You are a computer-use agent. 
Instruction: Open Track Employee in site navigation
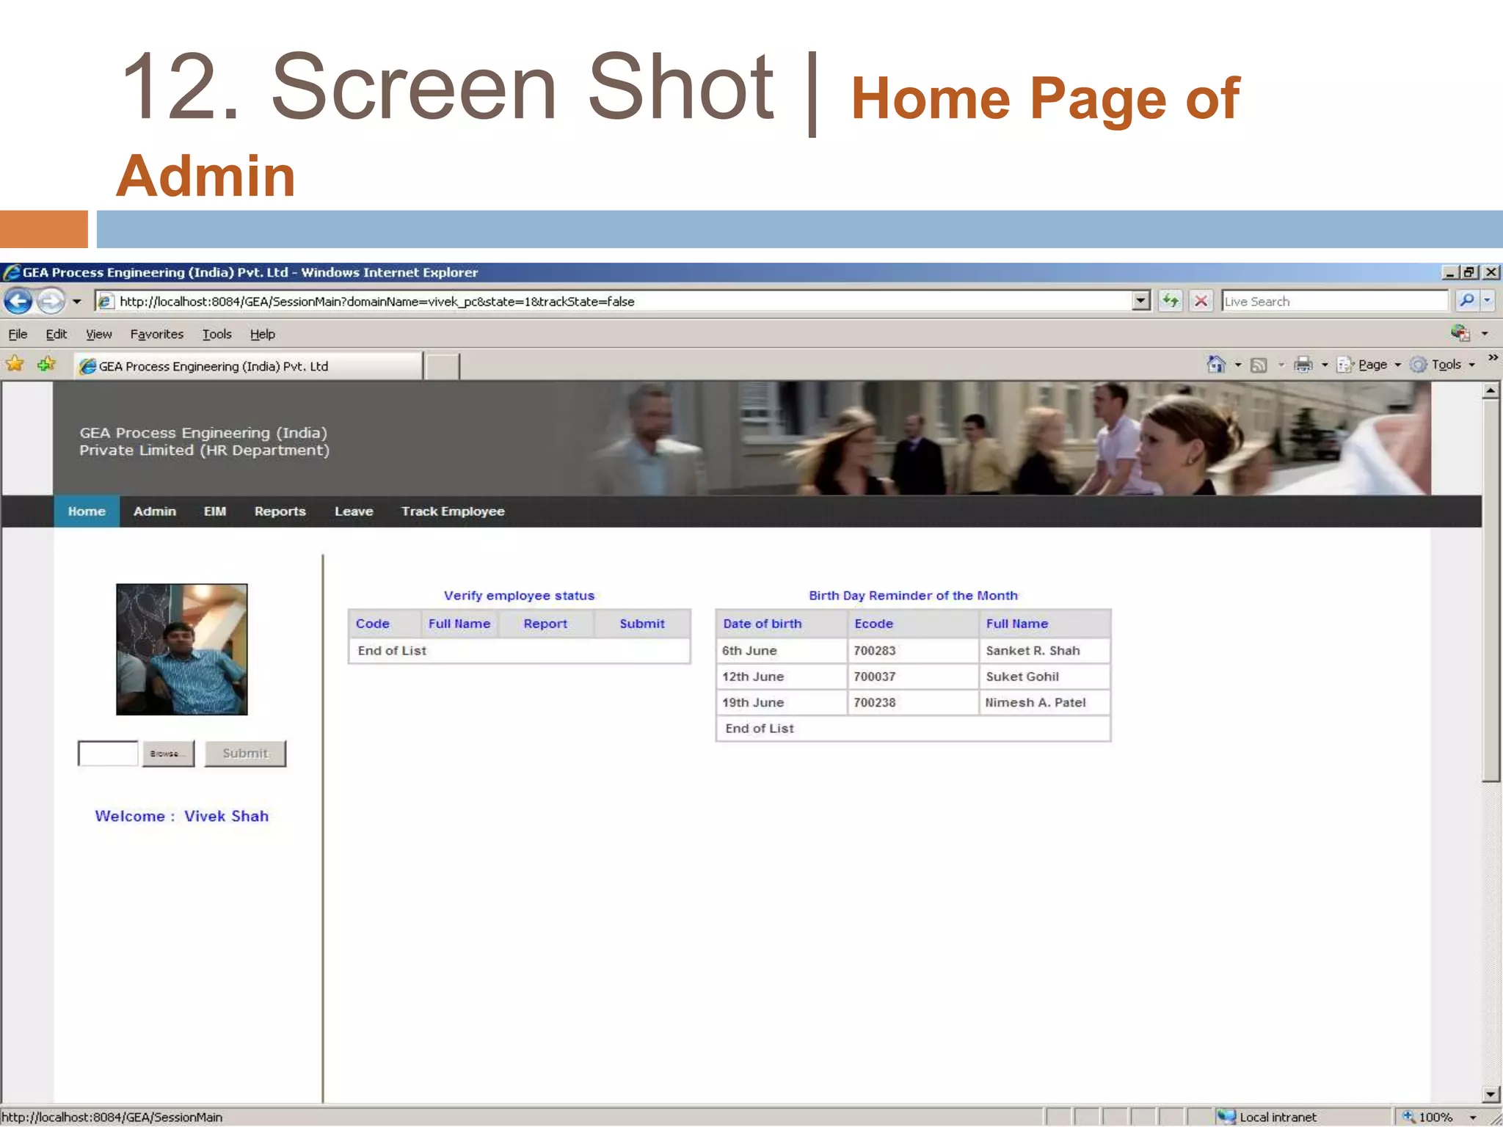point(453,511)
